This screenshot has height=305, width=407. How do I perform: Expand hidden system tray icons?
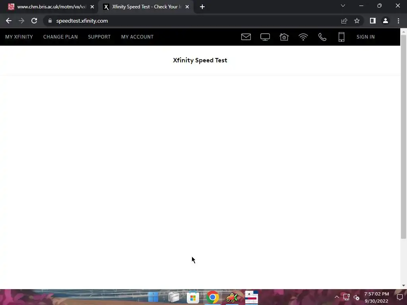(x=337, y=297)
